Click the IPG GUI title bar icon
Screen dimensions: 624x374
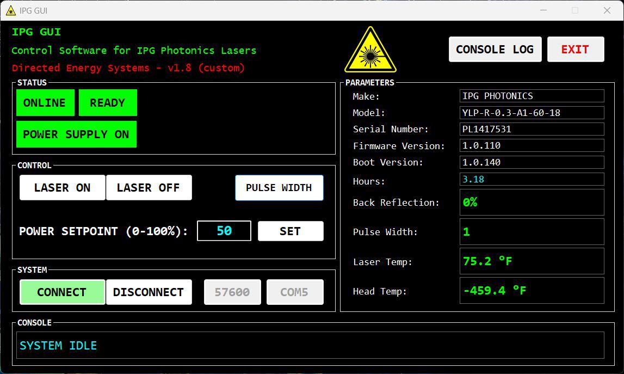click(10, 10)
